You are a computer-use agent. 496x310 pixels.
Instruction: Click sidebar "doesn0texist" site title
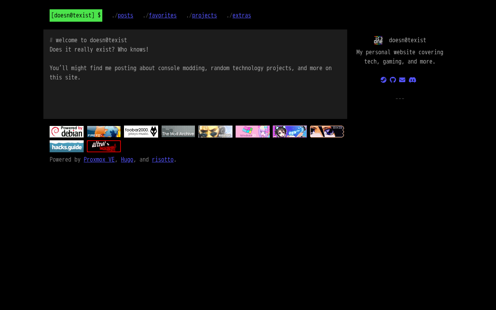pyautogui.click(x=408, y=40)
